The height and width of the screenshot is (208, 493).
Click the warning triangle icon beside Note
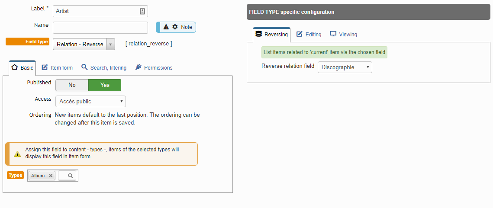pyautogui.click(x=166, y=27)
